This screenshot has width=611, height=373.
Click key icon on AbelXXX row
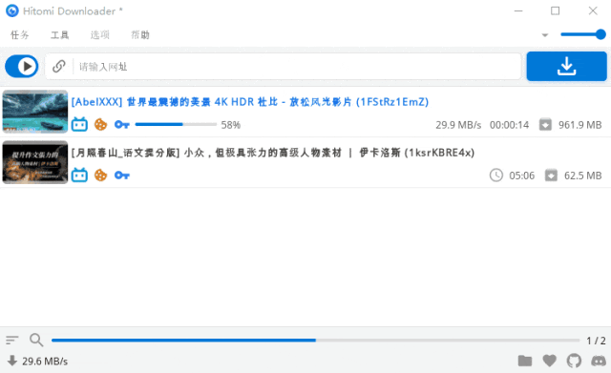122,125
